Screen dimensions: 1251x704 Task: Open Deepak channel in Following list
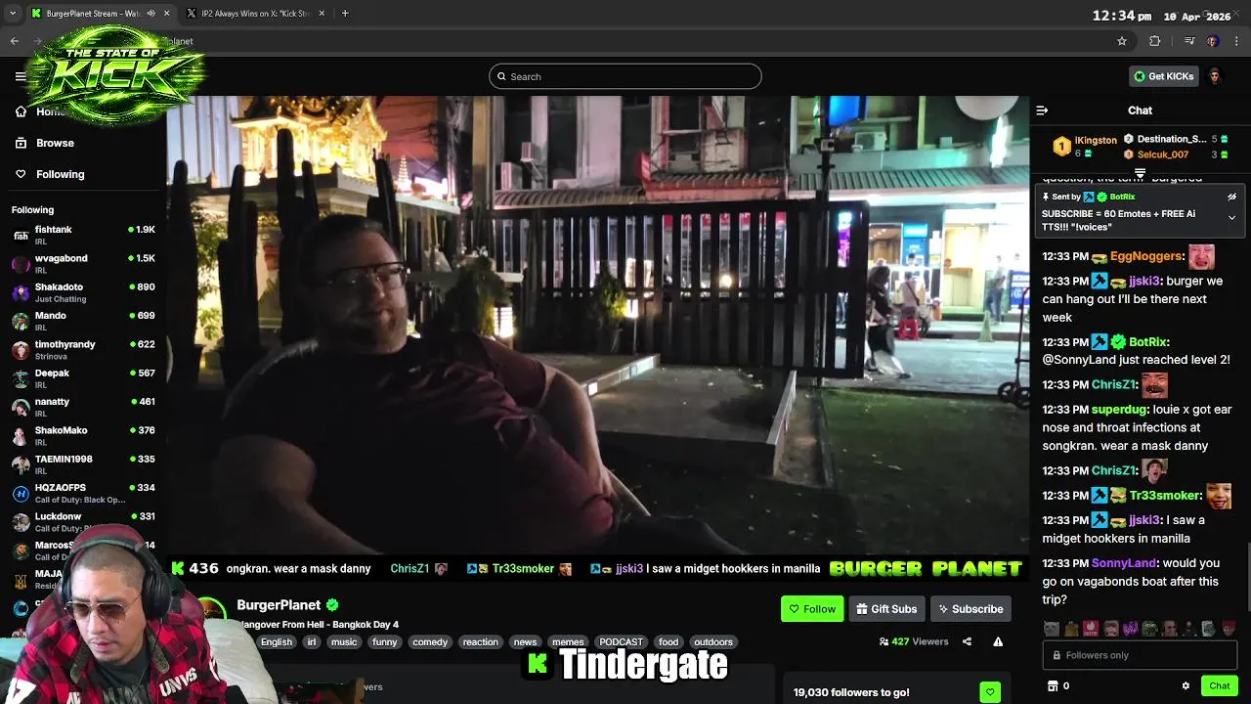[x=83, y=378]
